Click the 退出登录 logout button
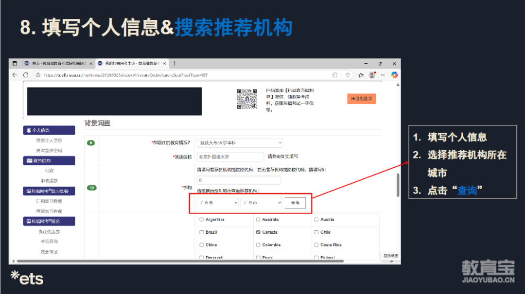Screen dimensions: 525x294 pos(361,99)
